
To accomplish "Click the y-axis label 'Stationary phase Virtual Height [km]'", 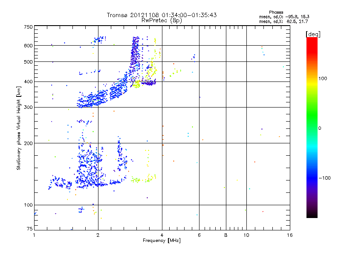I will pyautogui.click(x=19, y=128).
